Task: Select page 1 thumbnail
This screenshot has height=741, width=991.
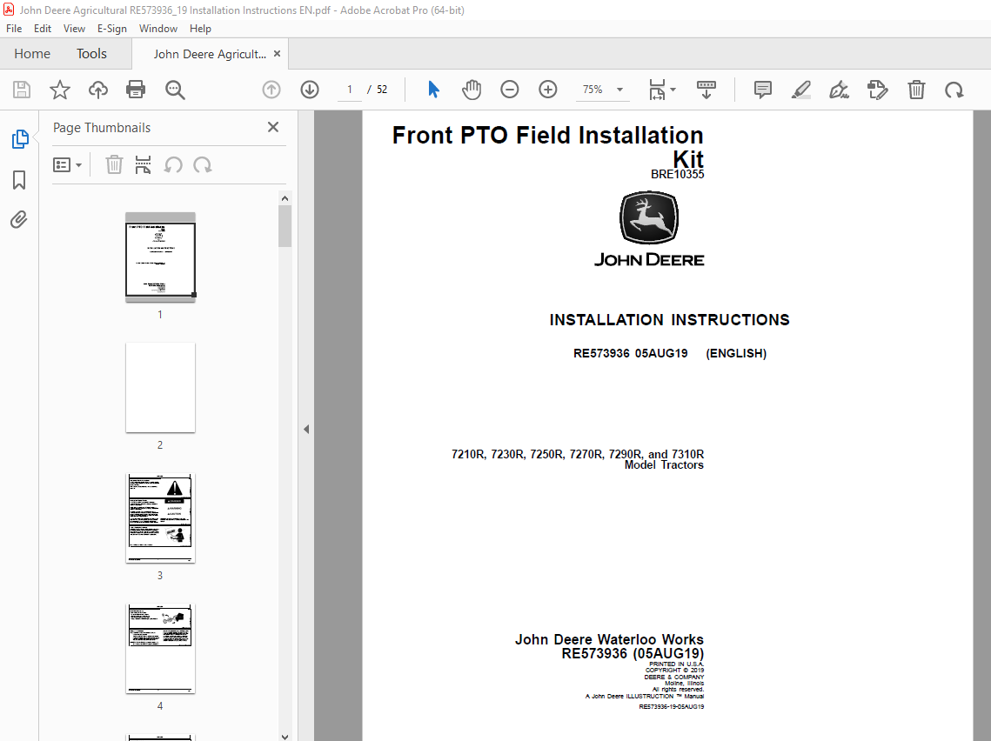Action: 161,257
